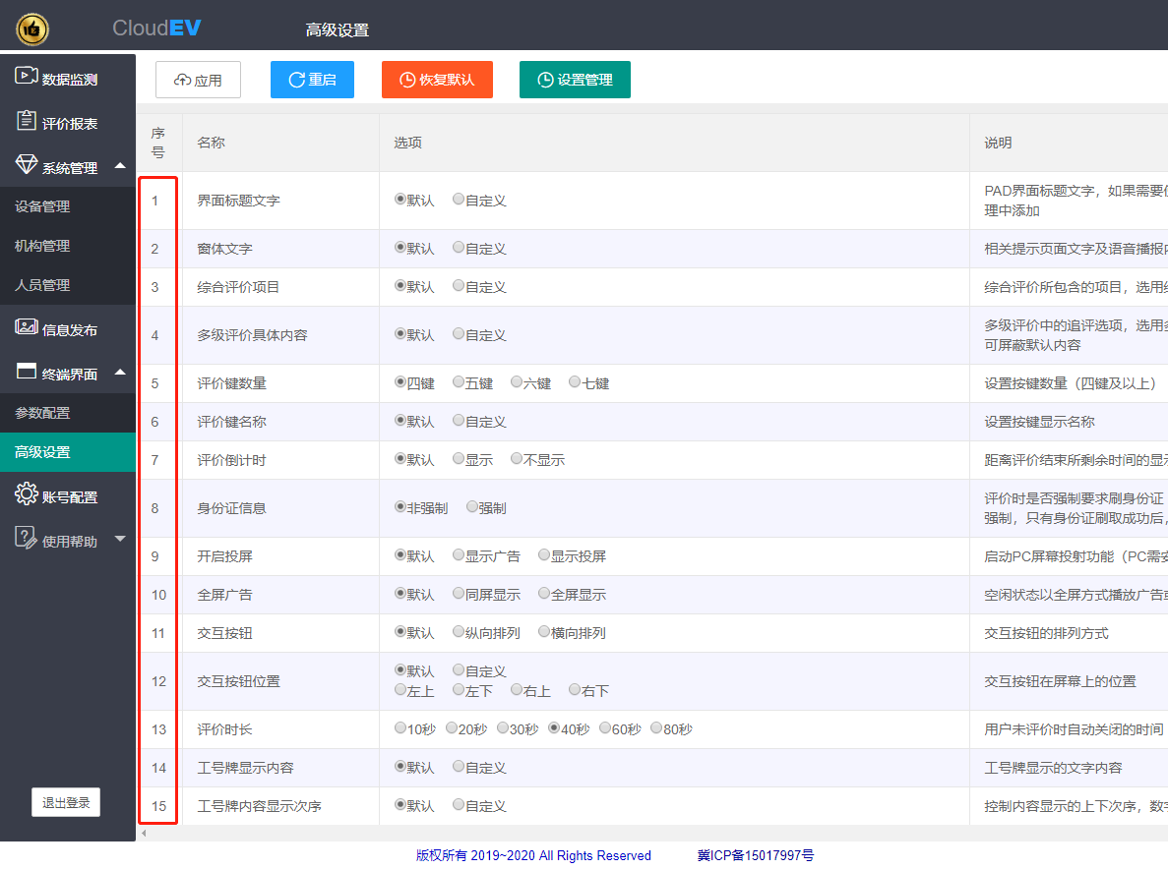The height and width of the screenshot is (870, 1168).
Task: Click the 终端界面 window icon
Action: 26,371
